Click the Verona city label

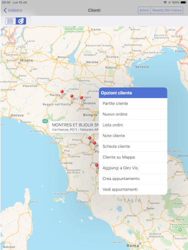pos(92,62)
